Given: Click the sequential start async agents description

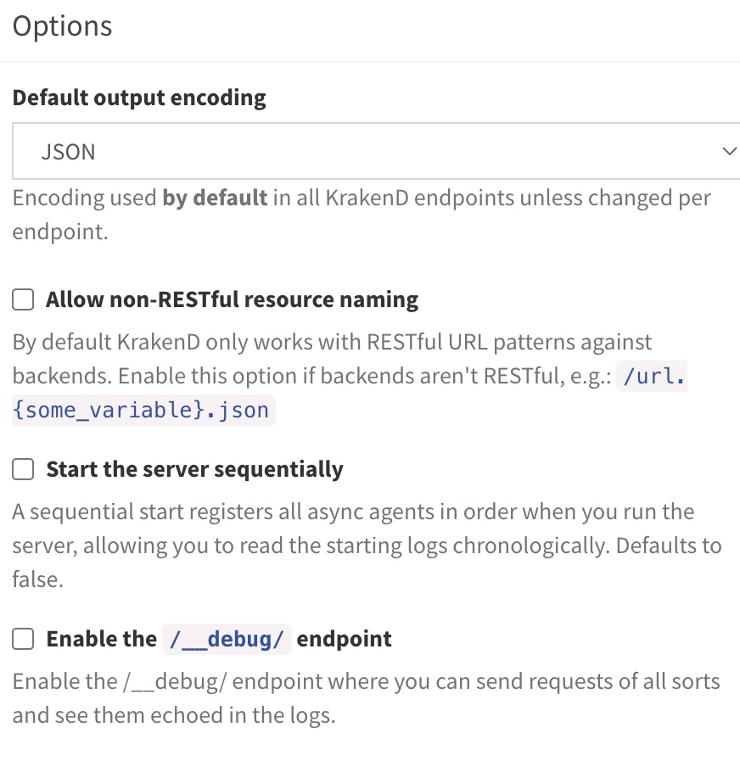Looking at the screenshot, I should 367,545.
